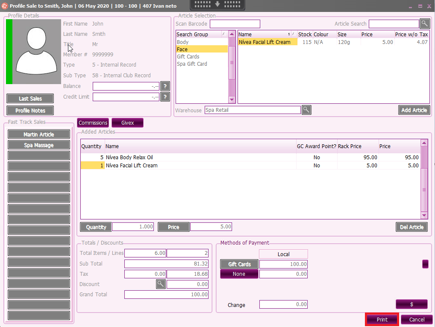Open the Discount lookup magnifier
Image resolution: width=435 pixels, height=327 pixels.
click(161, 284)
